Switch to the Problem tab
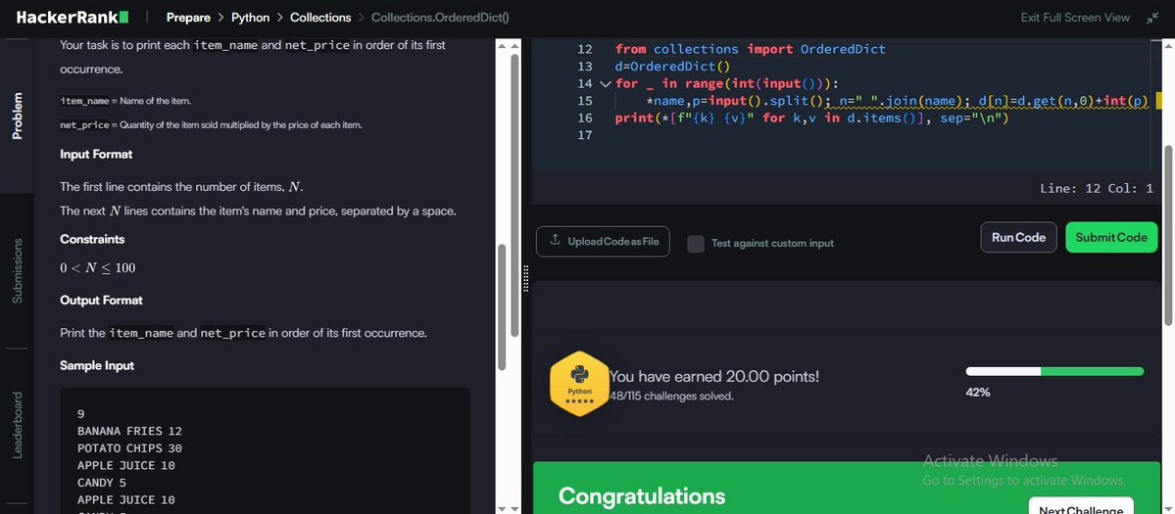 point(18,116)
